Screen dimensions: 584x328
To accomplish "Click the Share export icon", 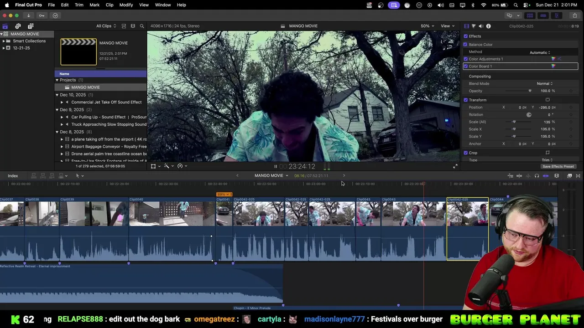I will tap(575, 15).
